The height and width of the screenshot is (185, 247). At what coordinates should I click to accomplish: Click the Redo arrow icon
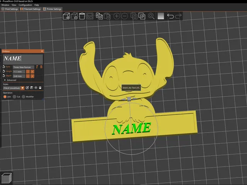(x=178, y=16)
